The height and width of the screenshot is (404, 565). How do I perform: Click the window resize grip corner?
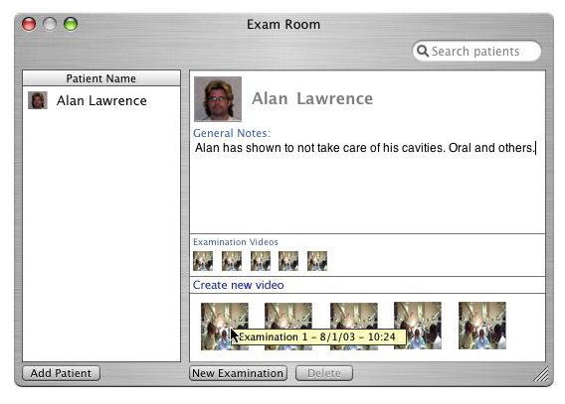coord(541,374)
